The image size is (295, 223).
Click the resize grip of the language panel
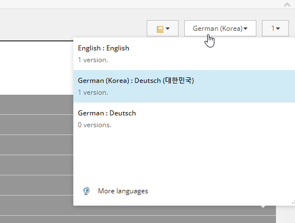pyautogui.click(x=293, y=202)
